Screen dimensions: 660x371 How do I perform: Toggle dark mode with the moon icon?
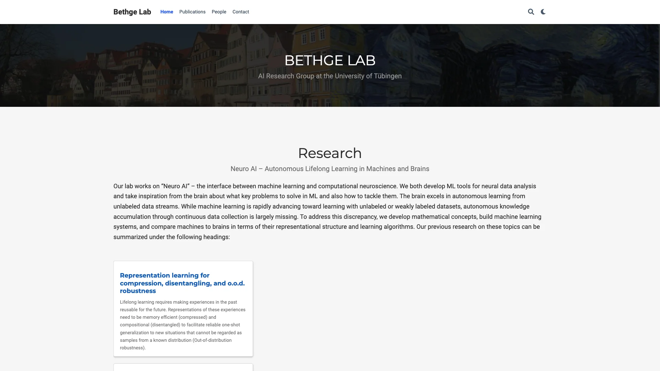[x=543, y=12]
